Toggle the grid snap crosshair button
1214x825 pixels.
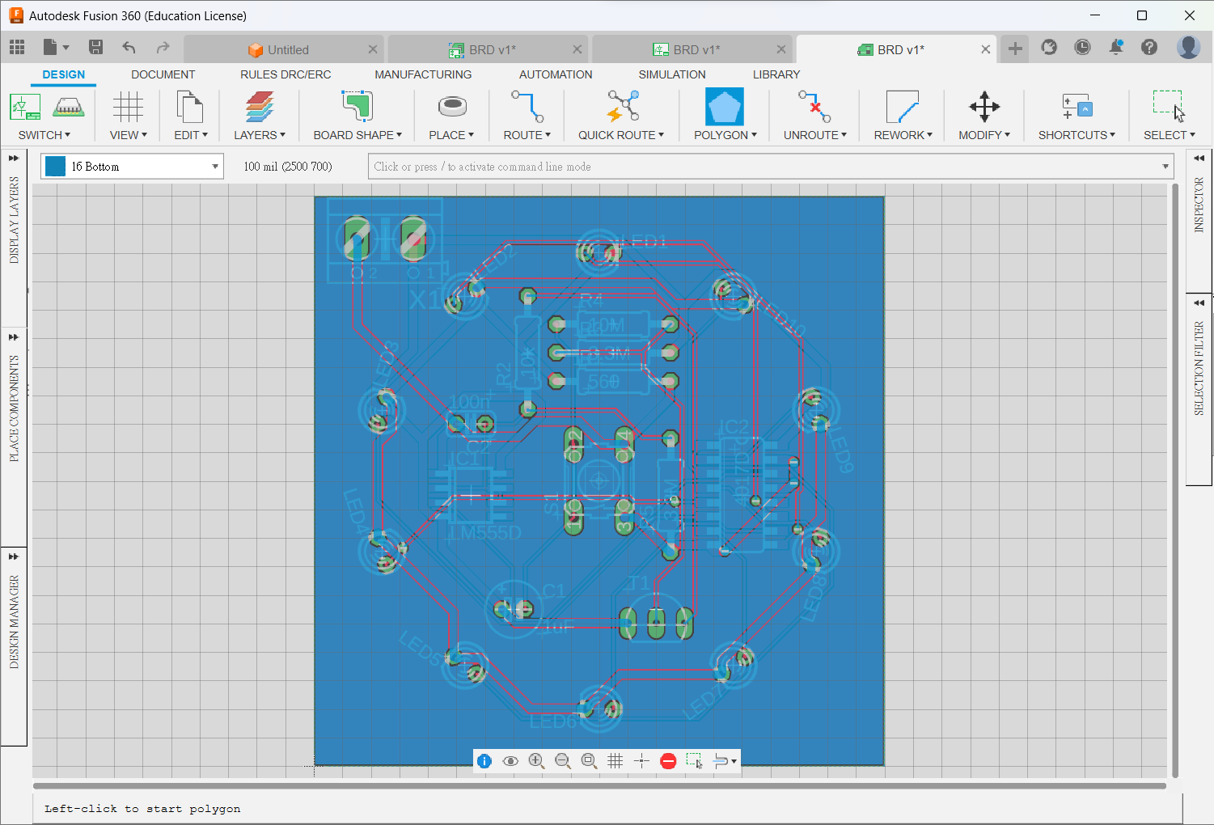641,761
